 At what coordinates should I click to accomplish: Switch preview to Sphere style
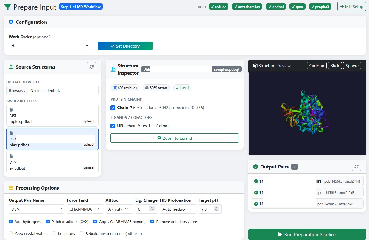click(352, 66)
